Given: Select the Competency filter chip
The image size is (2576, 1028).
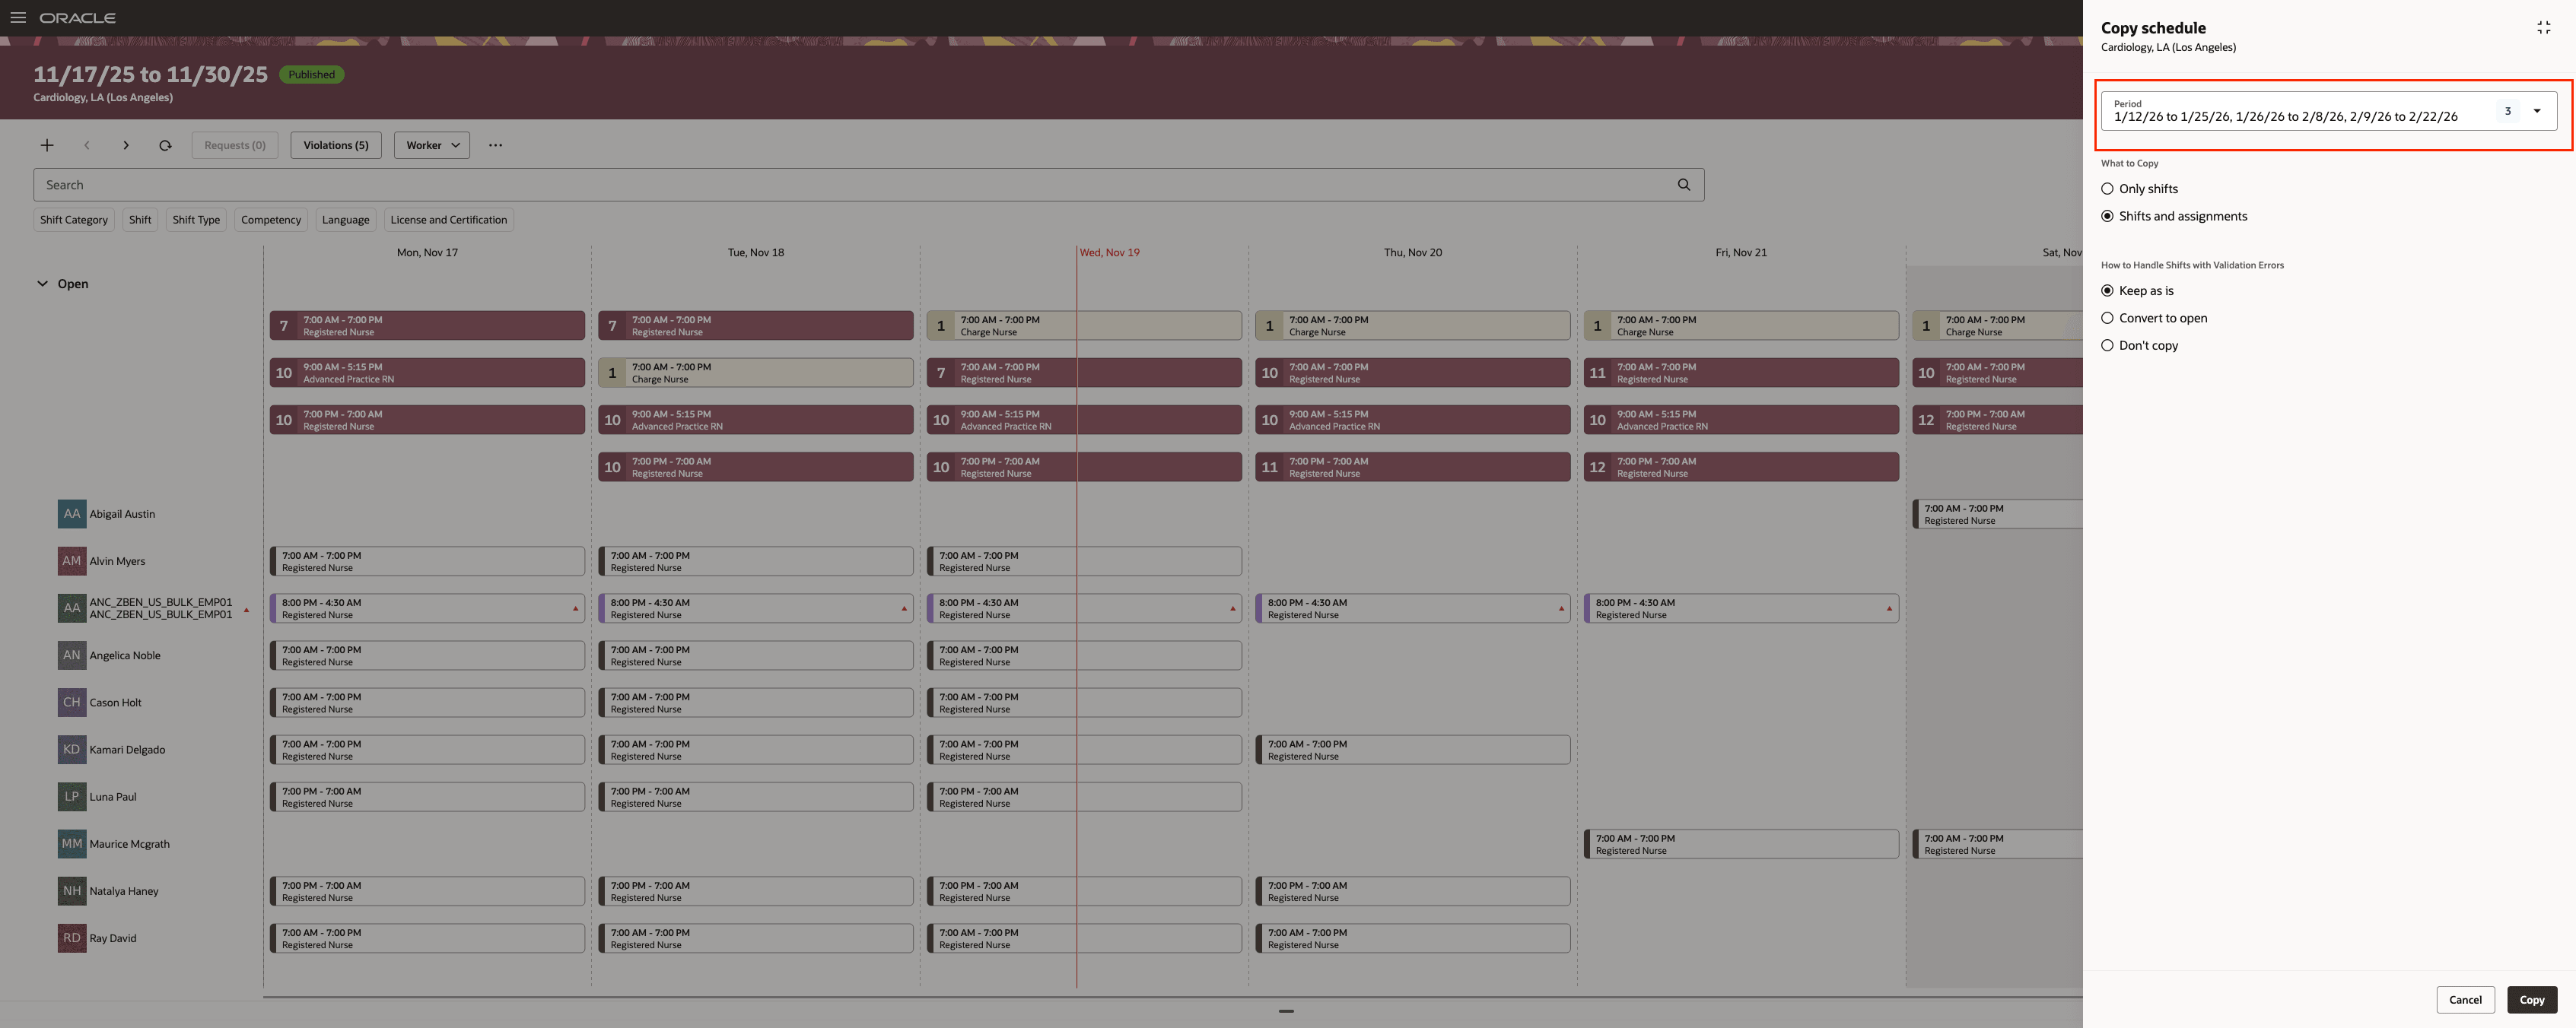Looking at the screenshot, I should (270, 220).
